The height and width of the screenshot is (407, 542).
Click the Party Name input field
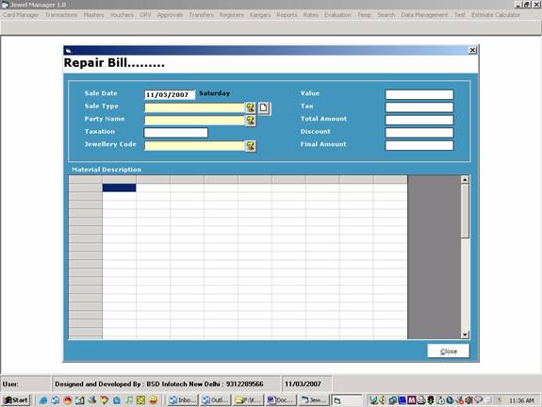tap(194, 121)
